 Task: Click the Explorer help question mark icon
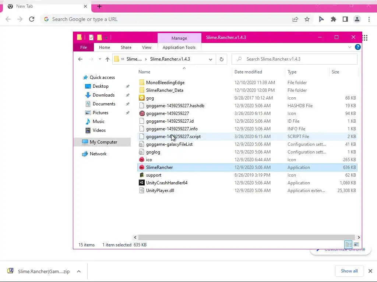[357, 47]
